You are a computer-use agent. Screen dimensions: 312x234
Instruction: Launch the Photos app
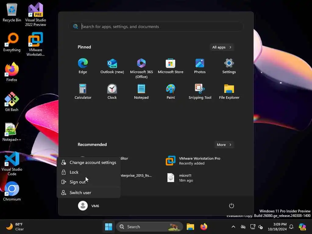(x=200, y=66)
